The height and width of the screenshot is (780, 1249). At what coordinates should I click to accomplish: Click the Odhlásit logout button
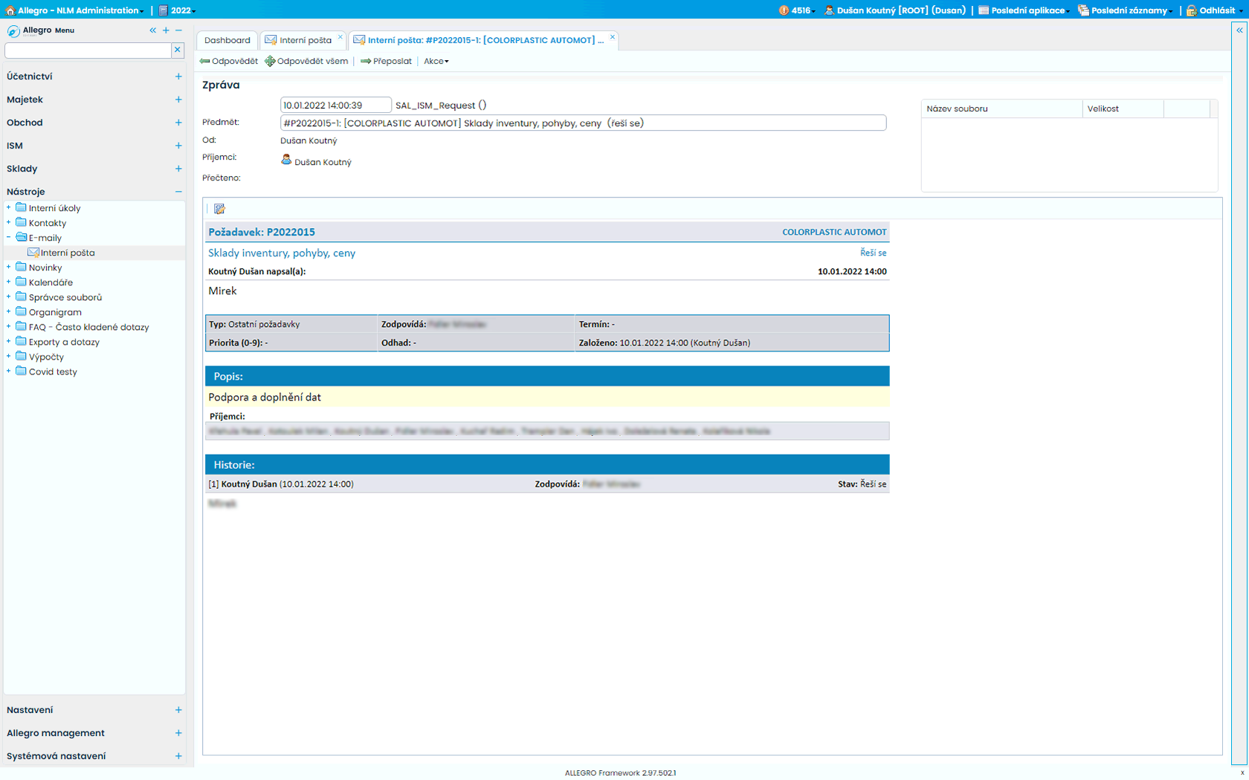coord(1216,10)
